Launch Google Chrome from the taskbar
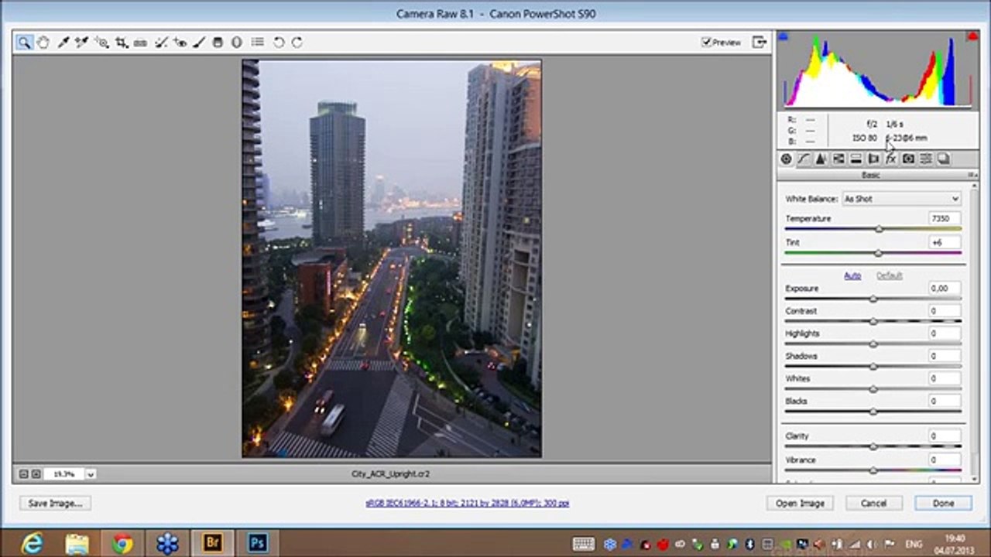This screenshot has width=991, height=557. 122,544
